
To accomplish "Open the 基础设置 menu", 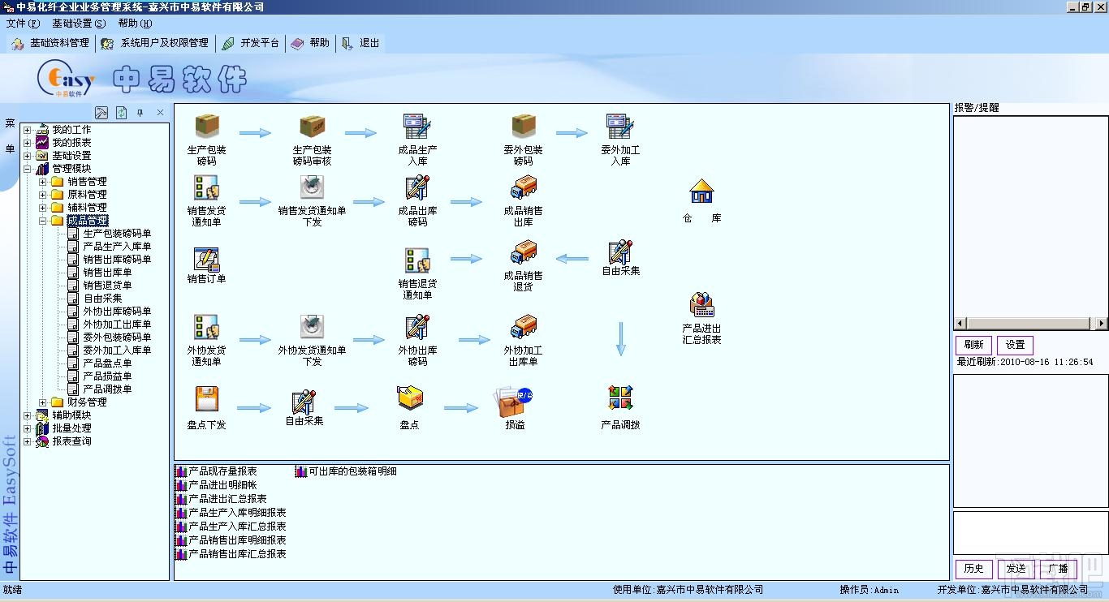I will [x=79, y=24].
